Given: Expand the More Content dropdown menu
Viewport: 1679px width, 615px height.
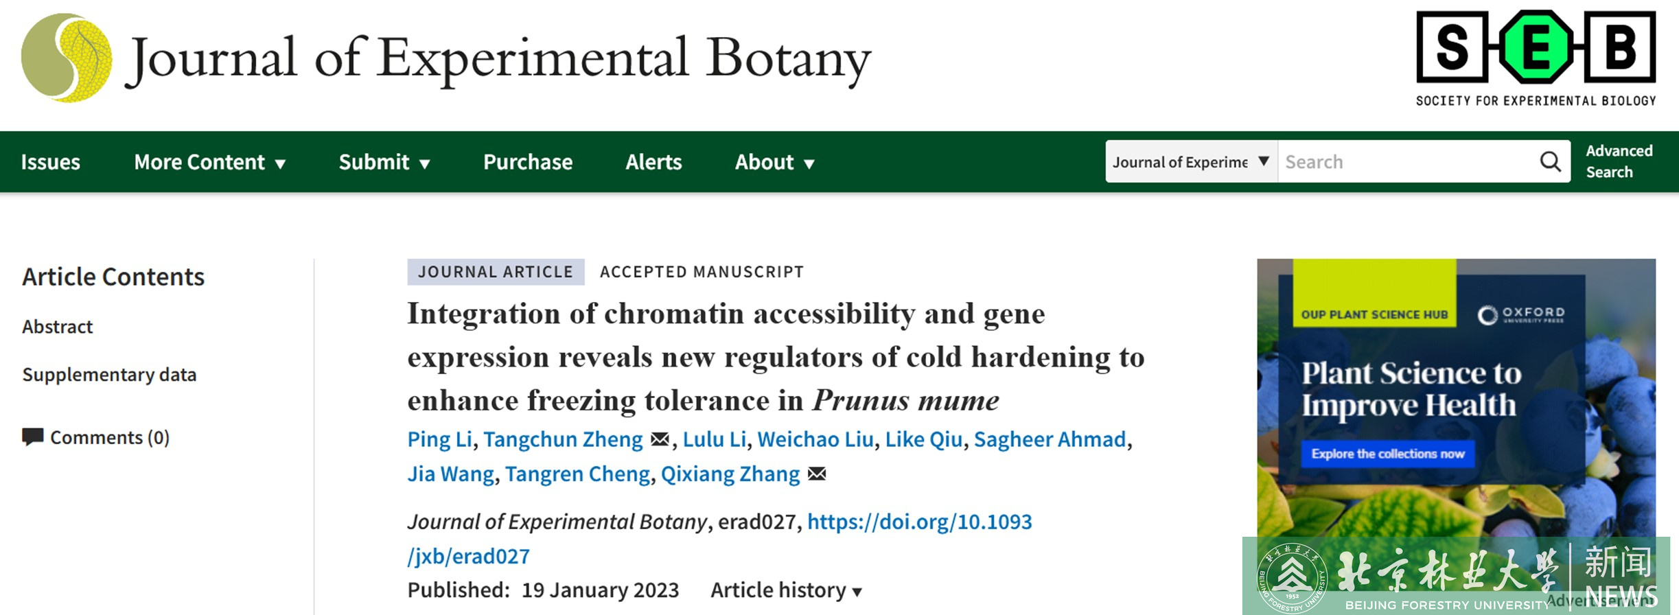Looking at the screenshot, I should coord(209,163).
